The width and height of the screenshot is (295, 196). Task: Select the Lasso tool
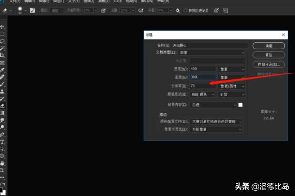click(x=3, y=42)
